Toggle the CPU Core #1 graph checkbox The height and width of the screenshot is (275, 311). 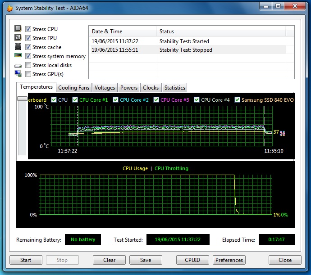(x=75, y=100)
